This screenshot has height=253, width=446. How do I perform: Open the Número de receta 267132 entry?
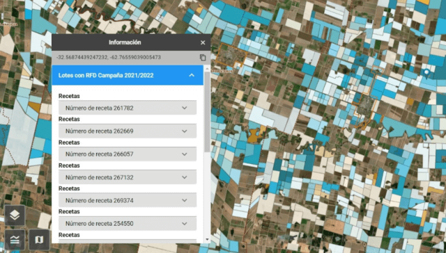coord(128,177)
